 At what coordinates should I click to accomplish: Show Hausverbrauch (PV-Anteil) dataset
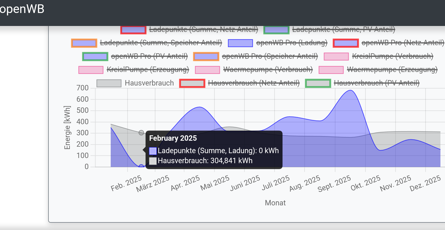(x=376, y=83)
